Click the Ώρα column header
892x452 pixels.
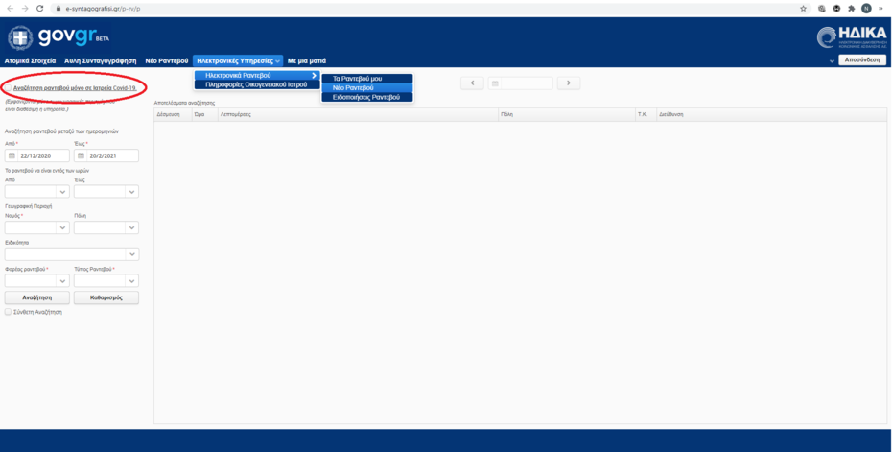click(x=205, y=114)
